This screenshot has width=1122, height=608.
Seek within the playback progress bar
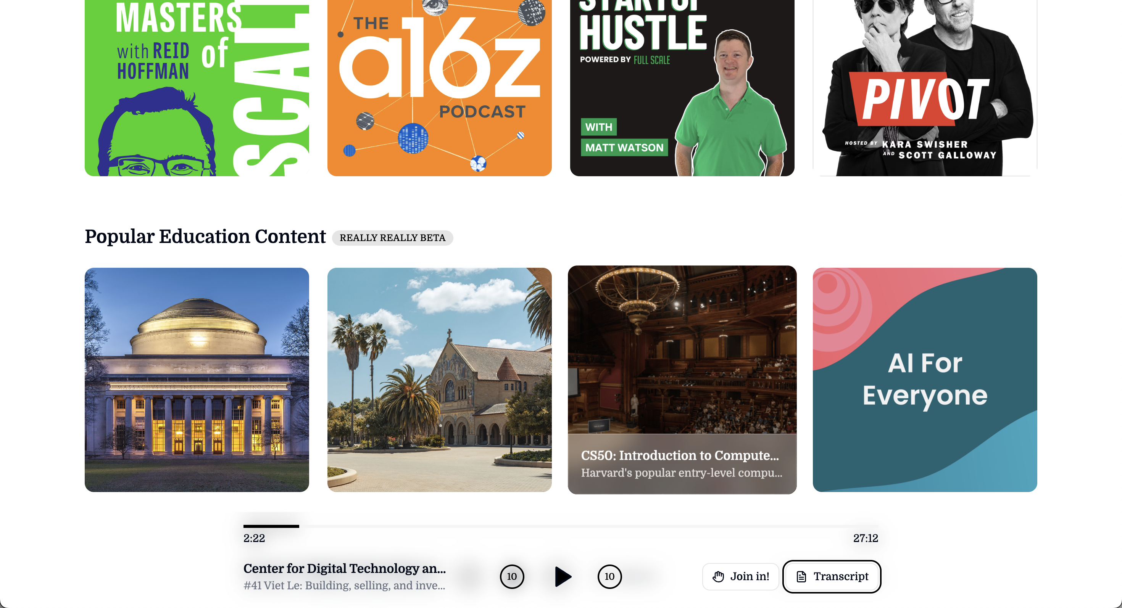pos(561,526)
